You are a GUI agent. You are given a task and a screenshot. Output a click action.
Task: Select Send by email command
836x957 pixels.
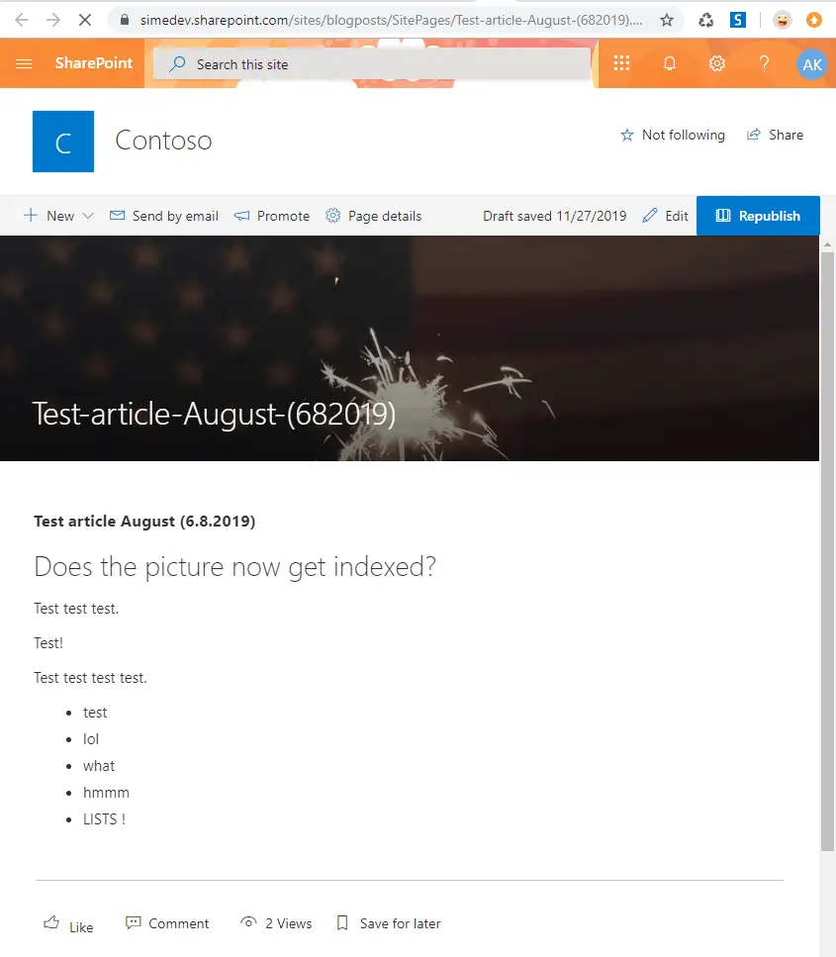164,216
